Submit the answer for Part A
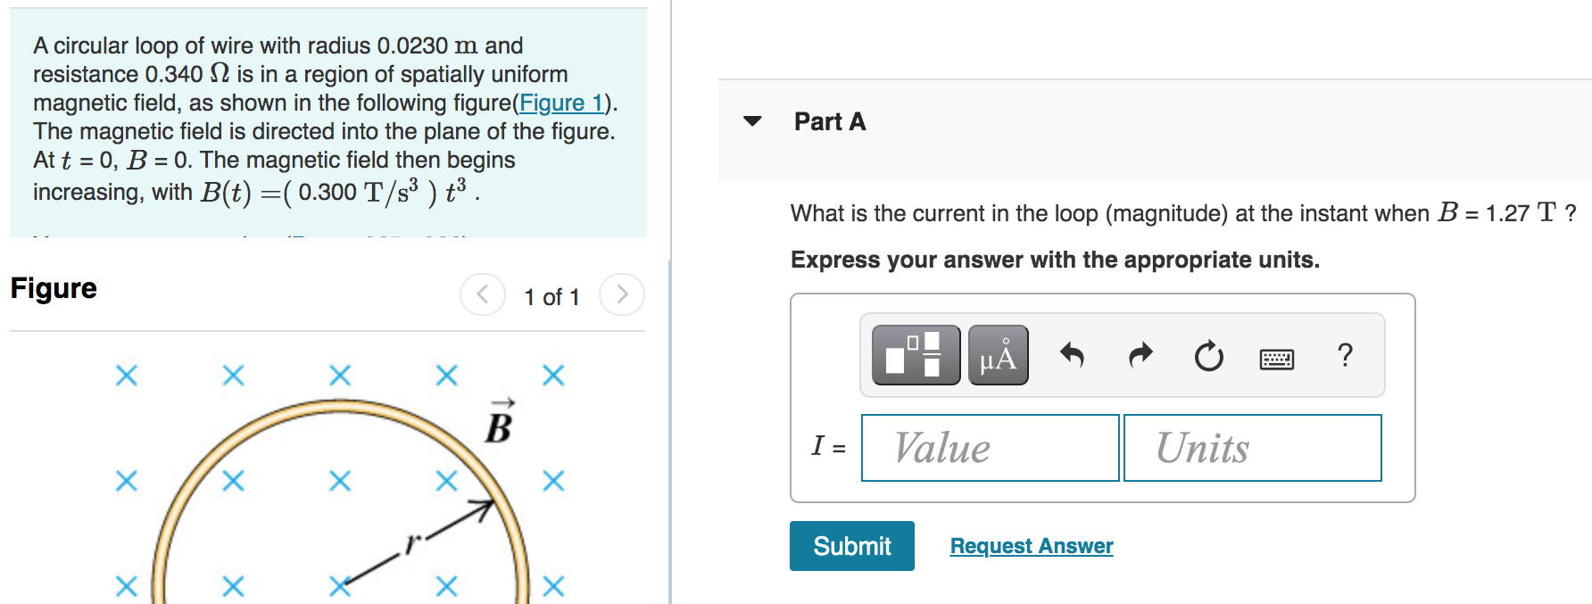 pos(851,545)
